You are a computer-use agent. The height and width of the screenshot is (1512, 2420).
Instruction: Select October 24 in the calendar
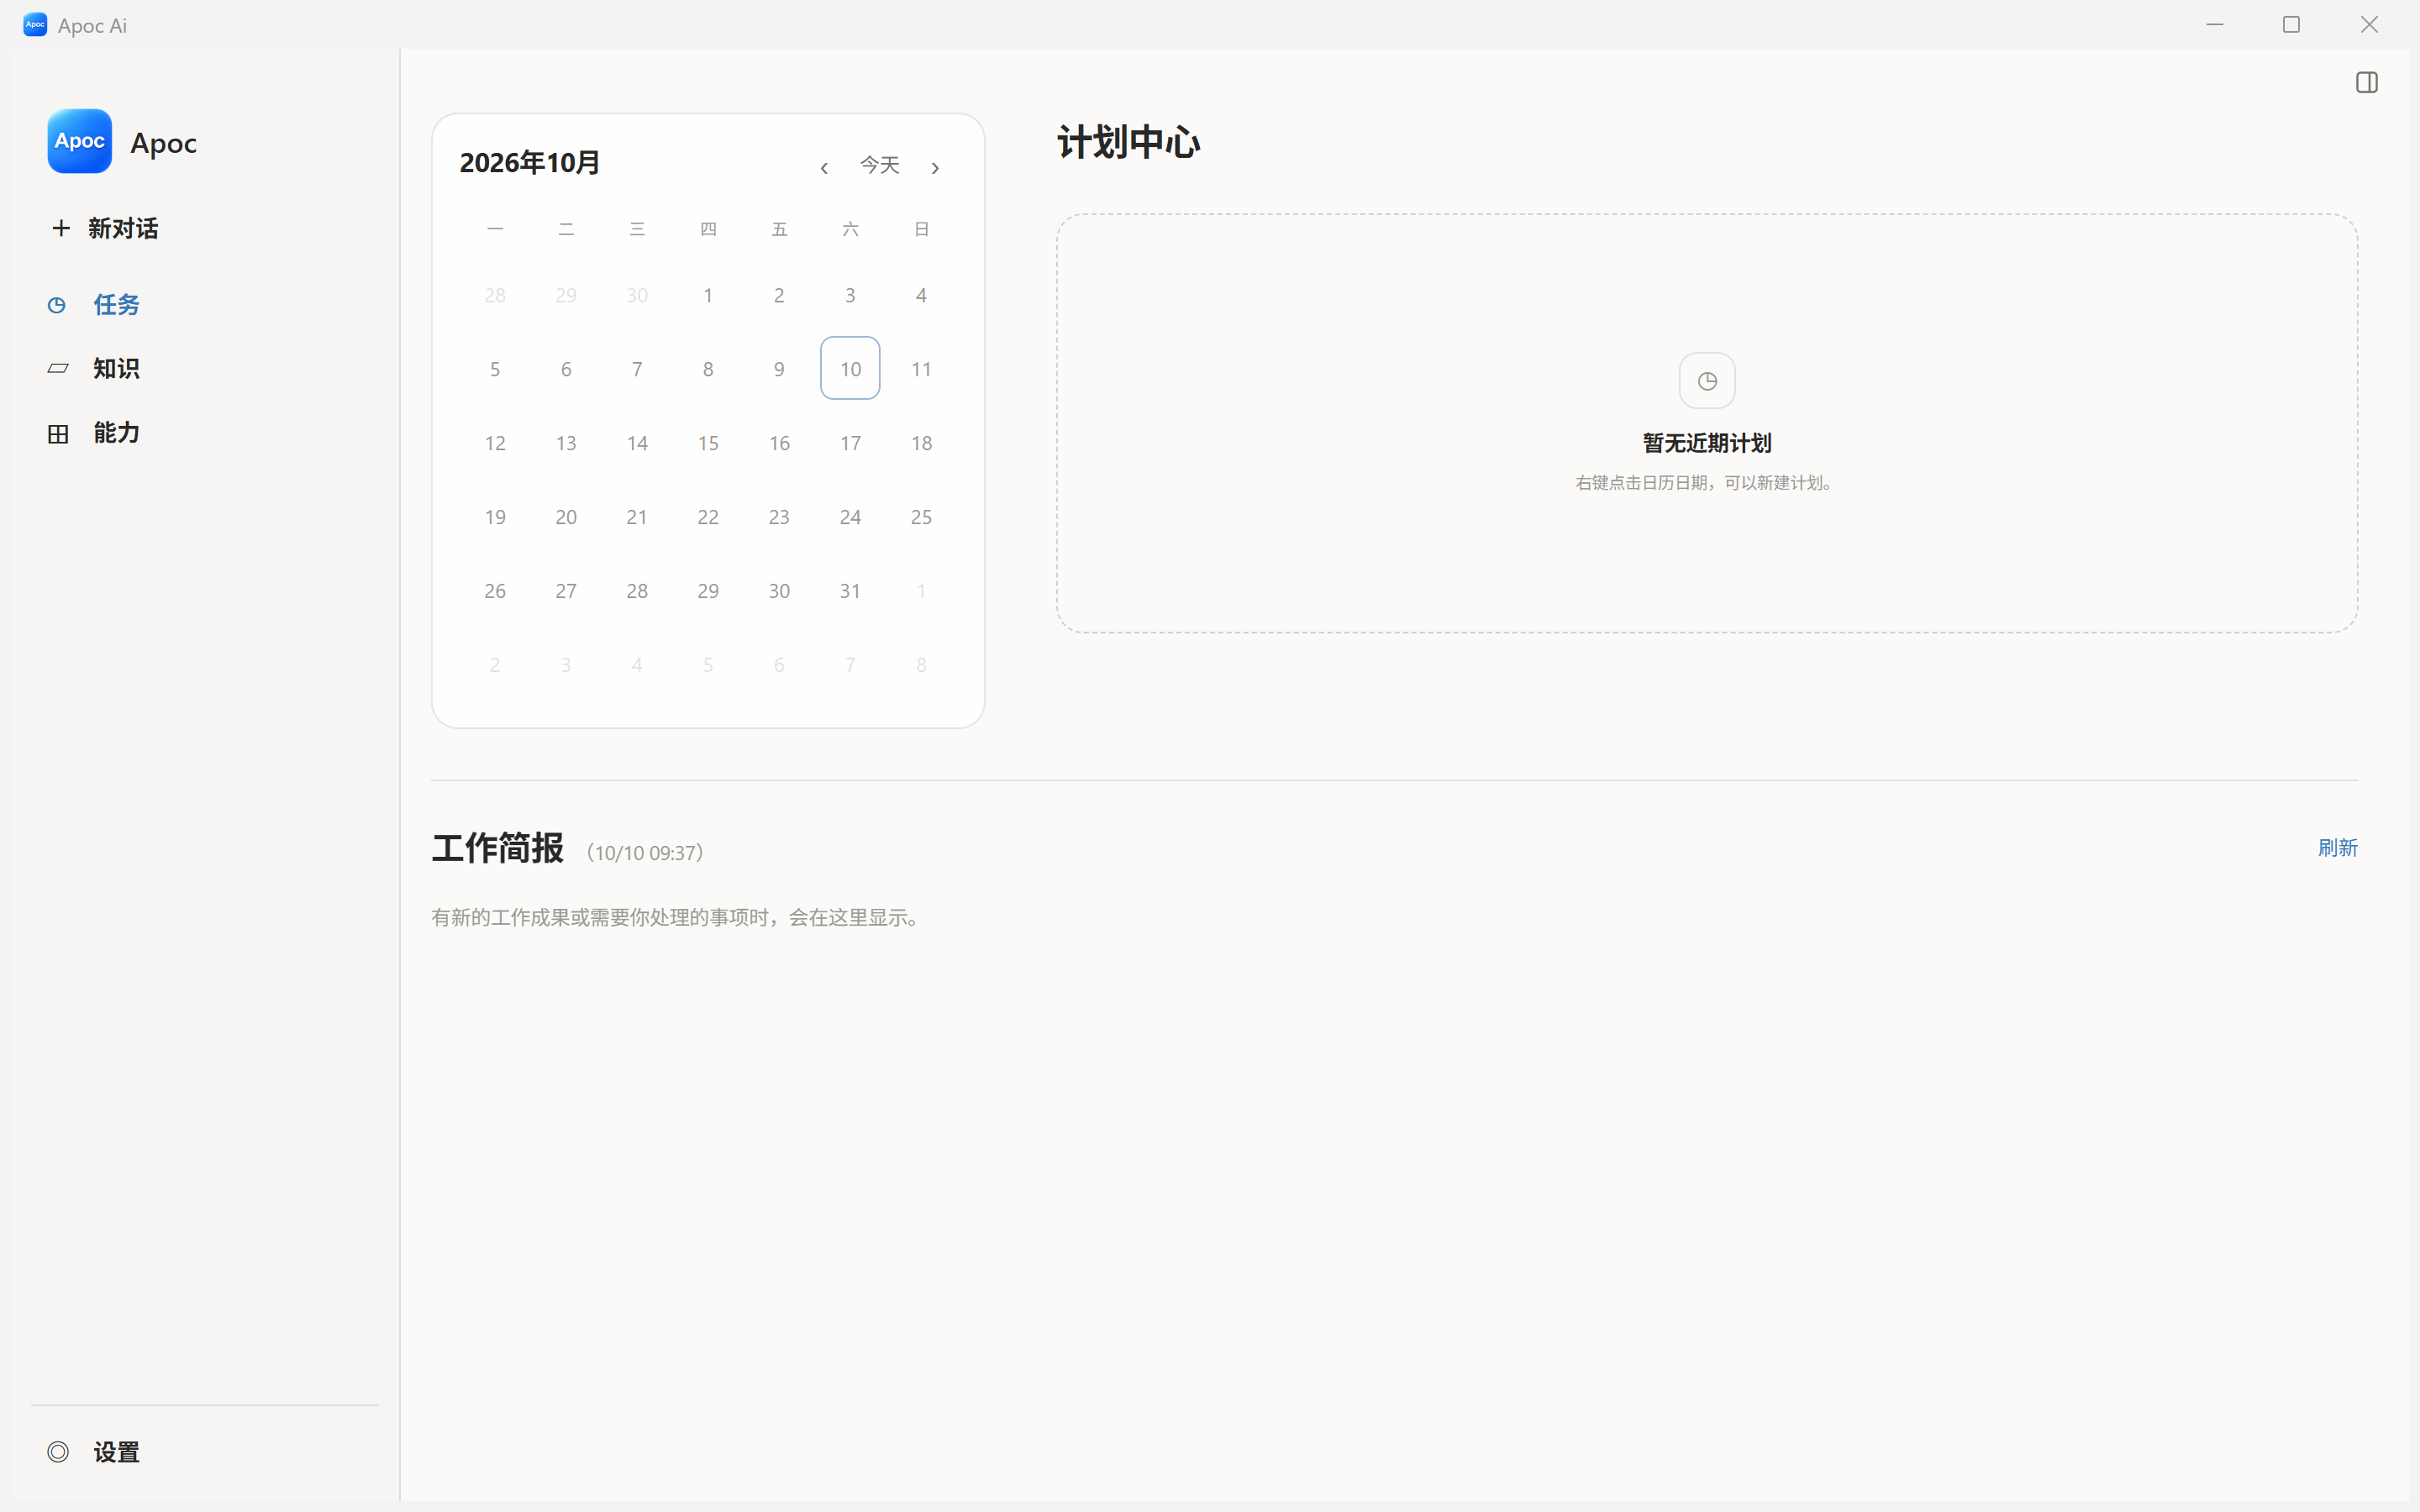pos(850,517)
